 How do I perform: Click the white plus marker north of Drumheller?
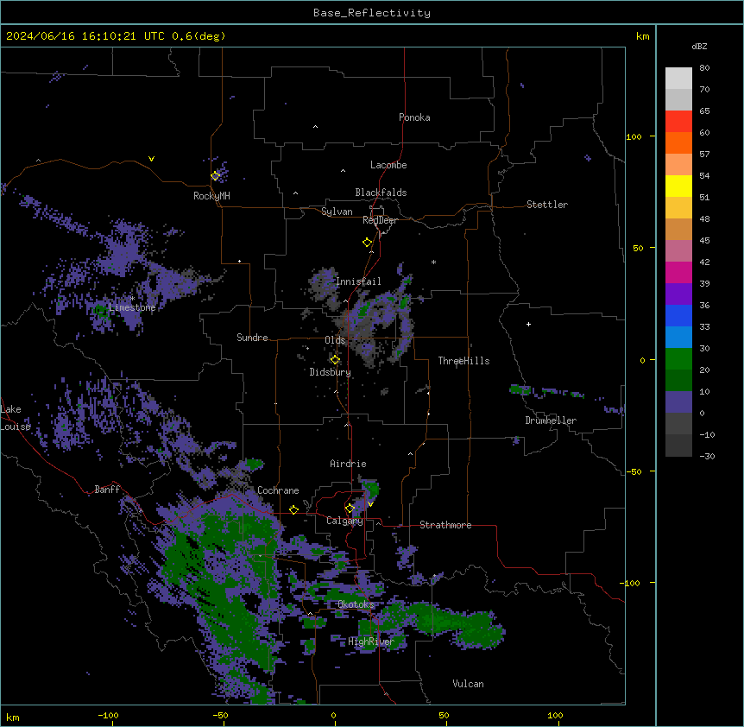tap(528, 324)
